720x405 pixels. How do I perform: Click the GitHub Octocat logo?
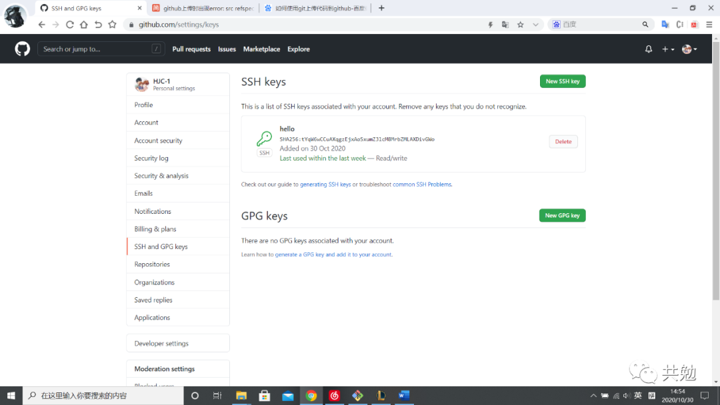22,49
